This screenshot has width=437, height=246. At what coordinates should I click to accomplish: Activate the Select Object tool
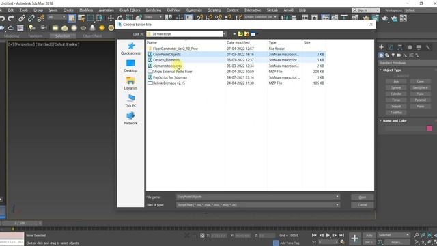(72, 18)
